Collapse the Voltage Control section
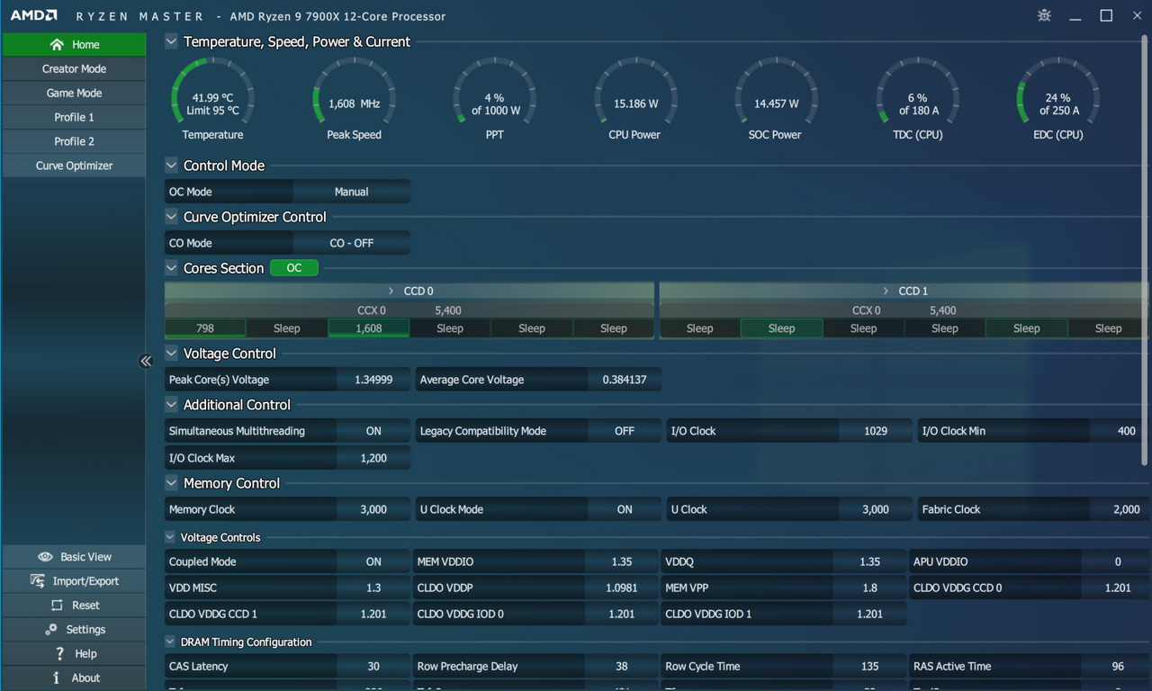The image size is (1152, 691). click(x=172, y=354)
